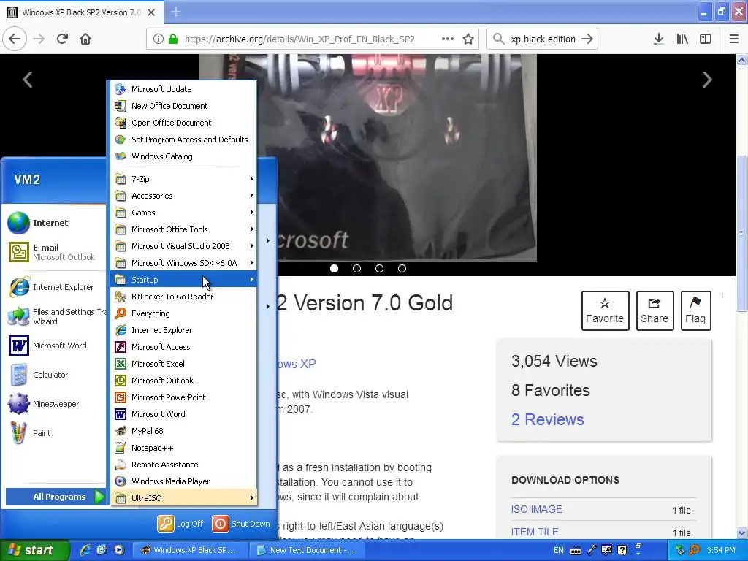The width and height of the screenshot is (748, 561).
Task: Open Notepad++ from All Programs
Action: click(183, 448)
